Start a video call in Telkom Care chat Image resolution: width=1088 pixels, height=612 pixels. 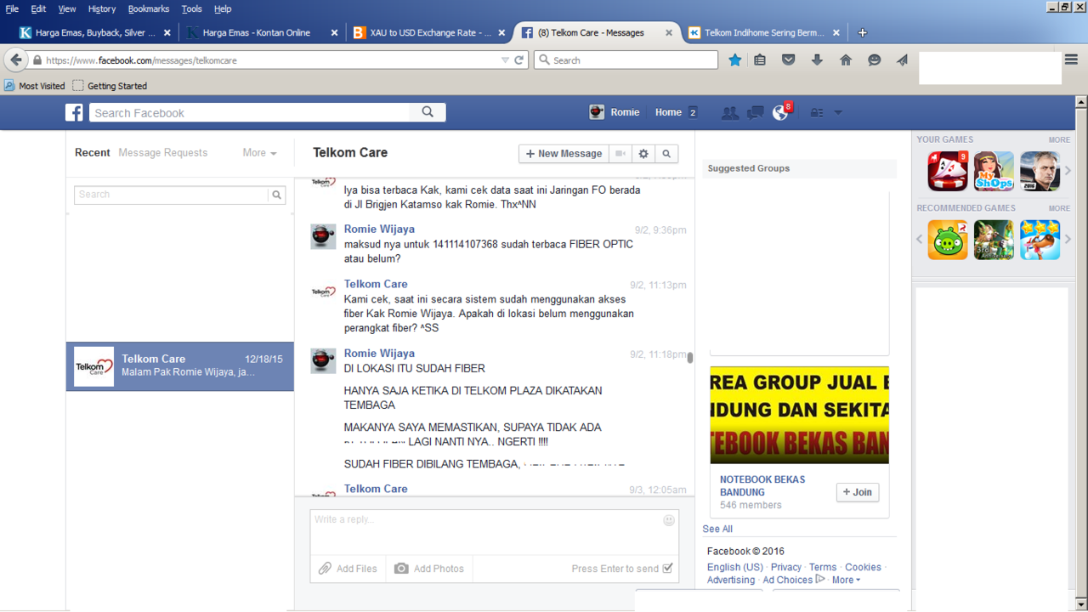pyautogui.click(x=621, y=154)
